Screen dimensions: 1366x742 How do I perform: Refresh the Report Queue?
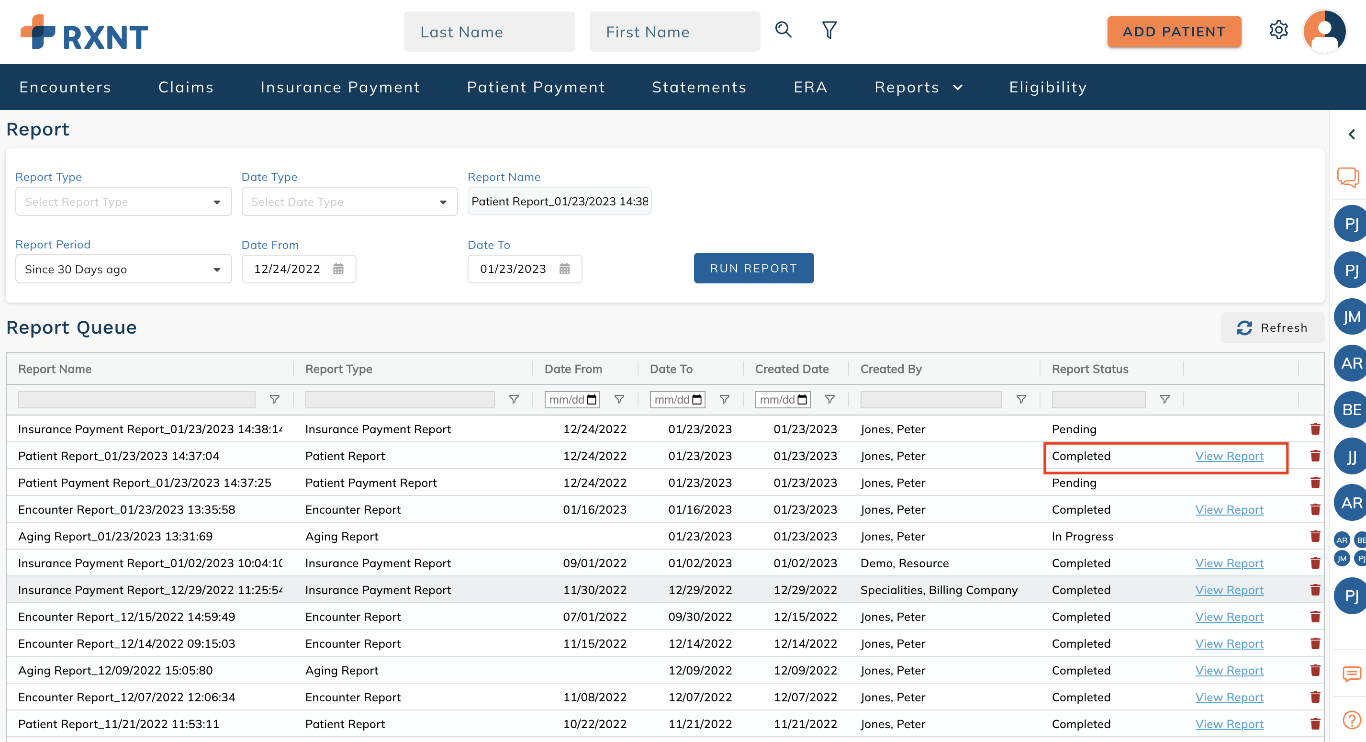click(x=1272, y=328)
